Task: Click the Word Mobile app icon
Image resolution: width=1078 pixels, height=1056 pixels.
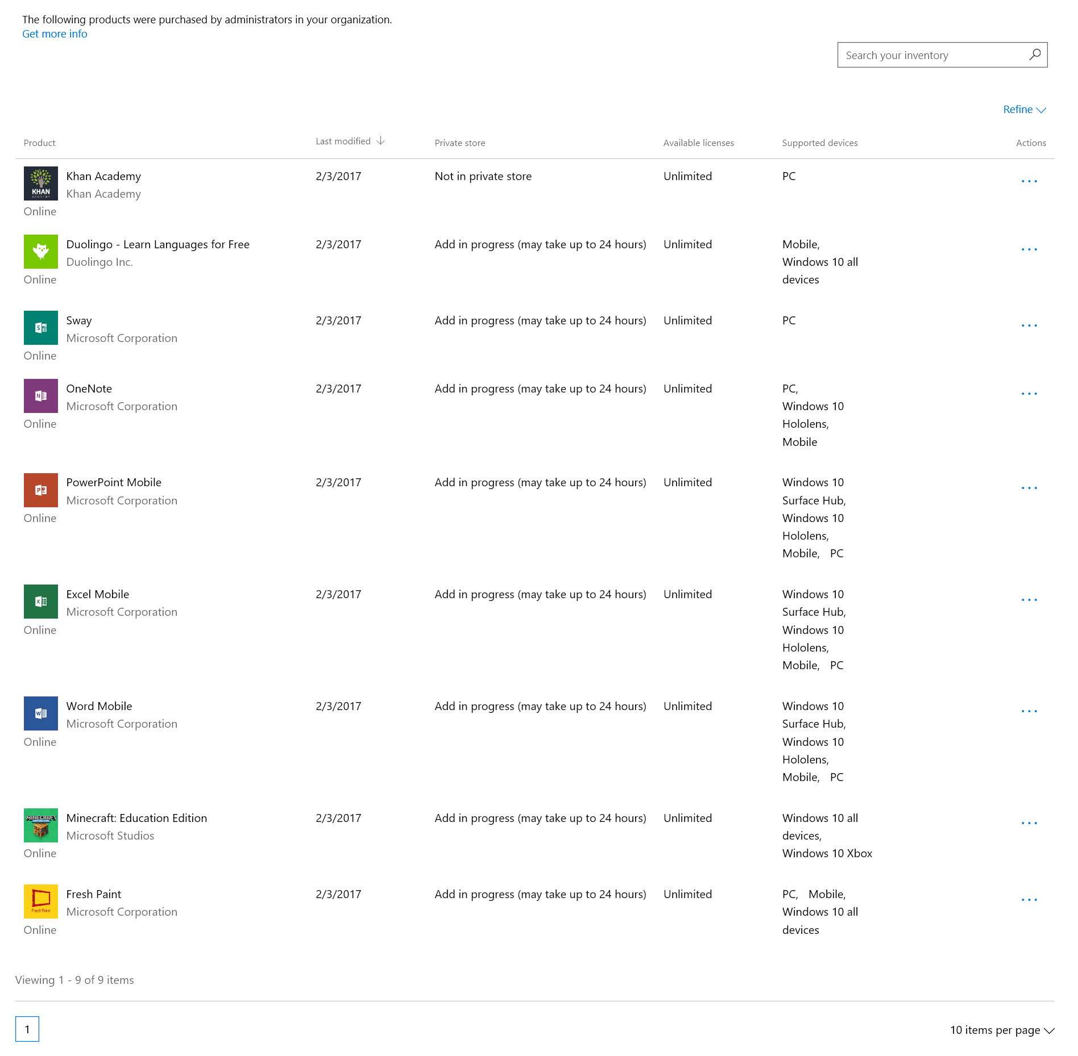Action: point(41,713)
